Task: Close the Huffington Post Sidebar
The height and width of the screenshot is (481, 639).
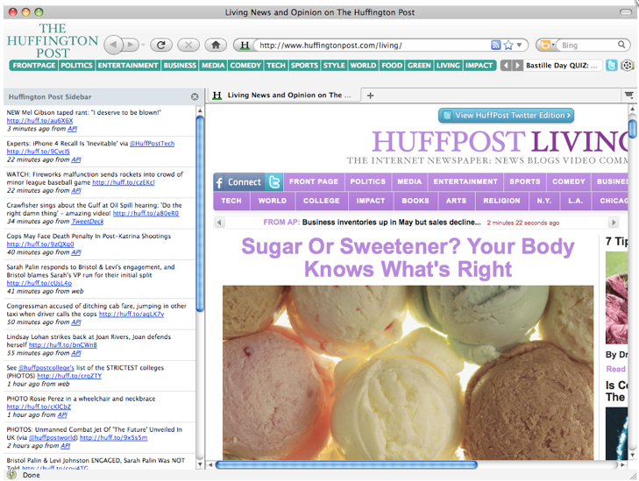Action: pyautogui.click(x=195, y=97)
